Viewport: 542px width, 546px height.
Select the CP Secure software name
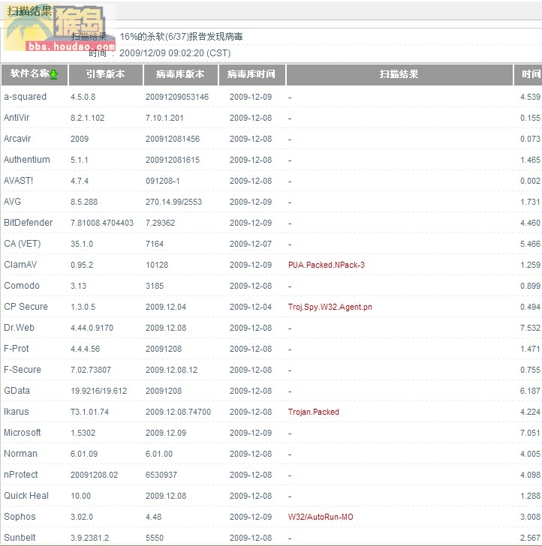coord(26,307)
